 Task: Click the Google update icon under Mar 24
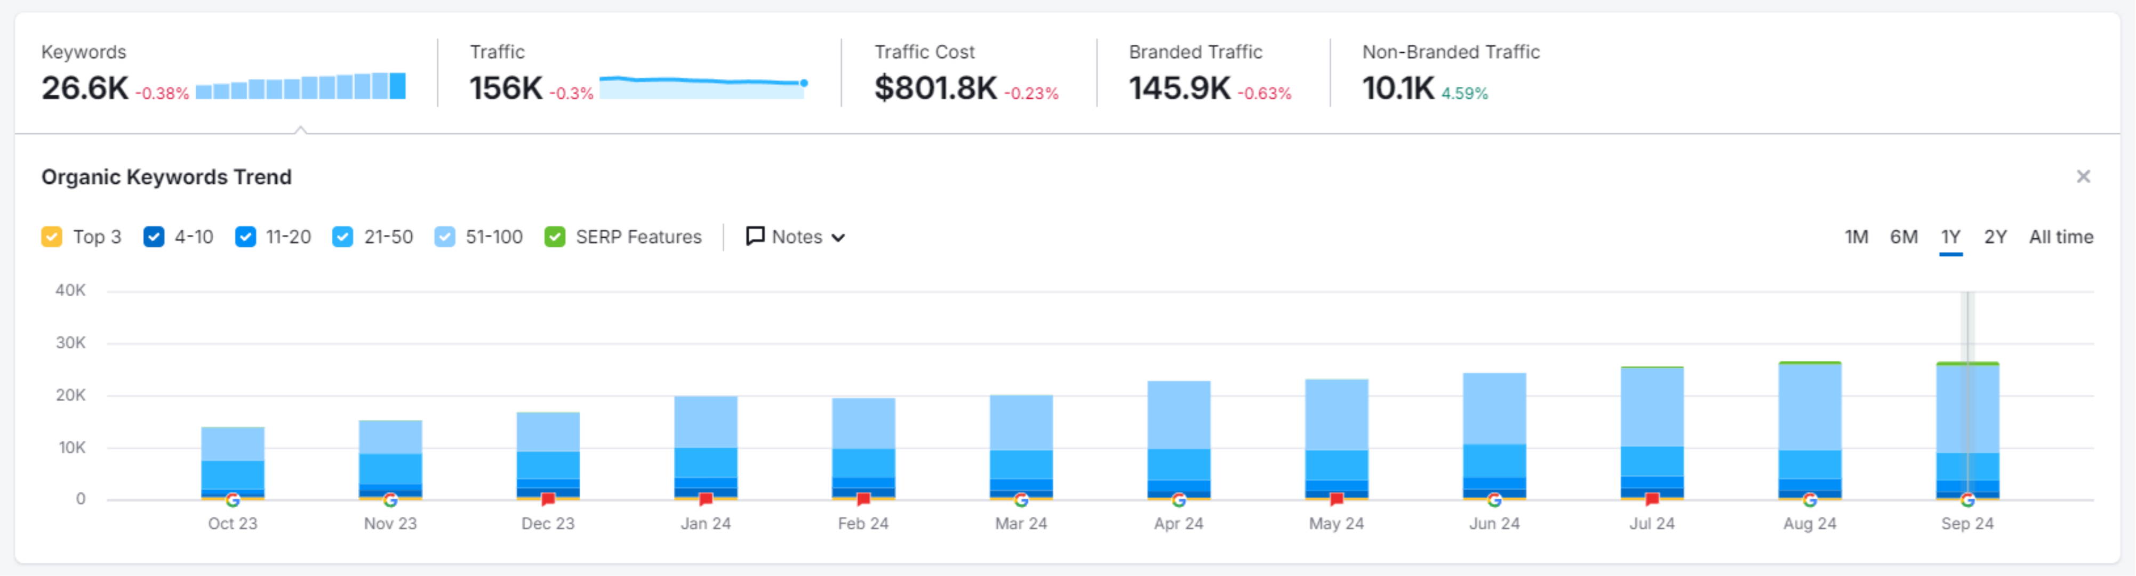point(1021,500)
